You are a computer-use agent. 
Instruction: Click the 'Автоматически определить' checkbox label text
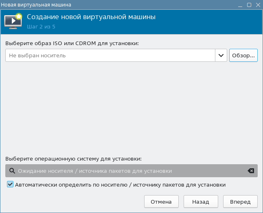point(120,185)
